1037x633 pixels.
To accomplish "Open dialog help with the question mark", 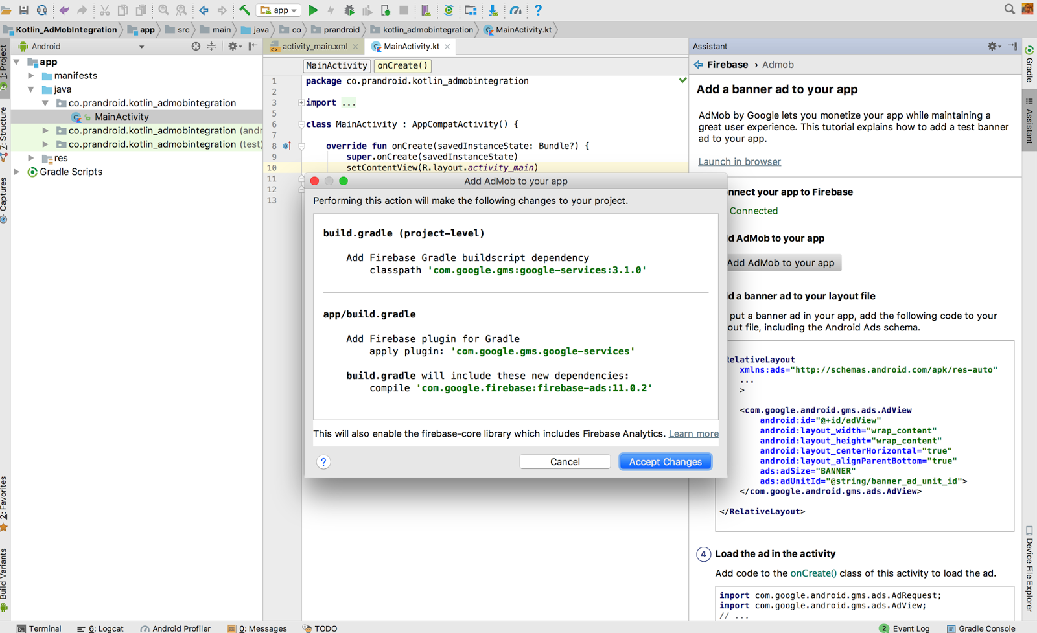I will click(x=323, y=462).
